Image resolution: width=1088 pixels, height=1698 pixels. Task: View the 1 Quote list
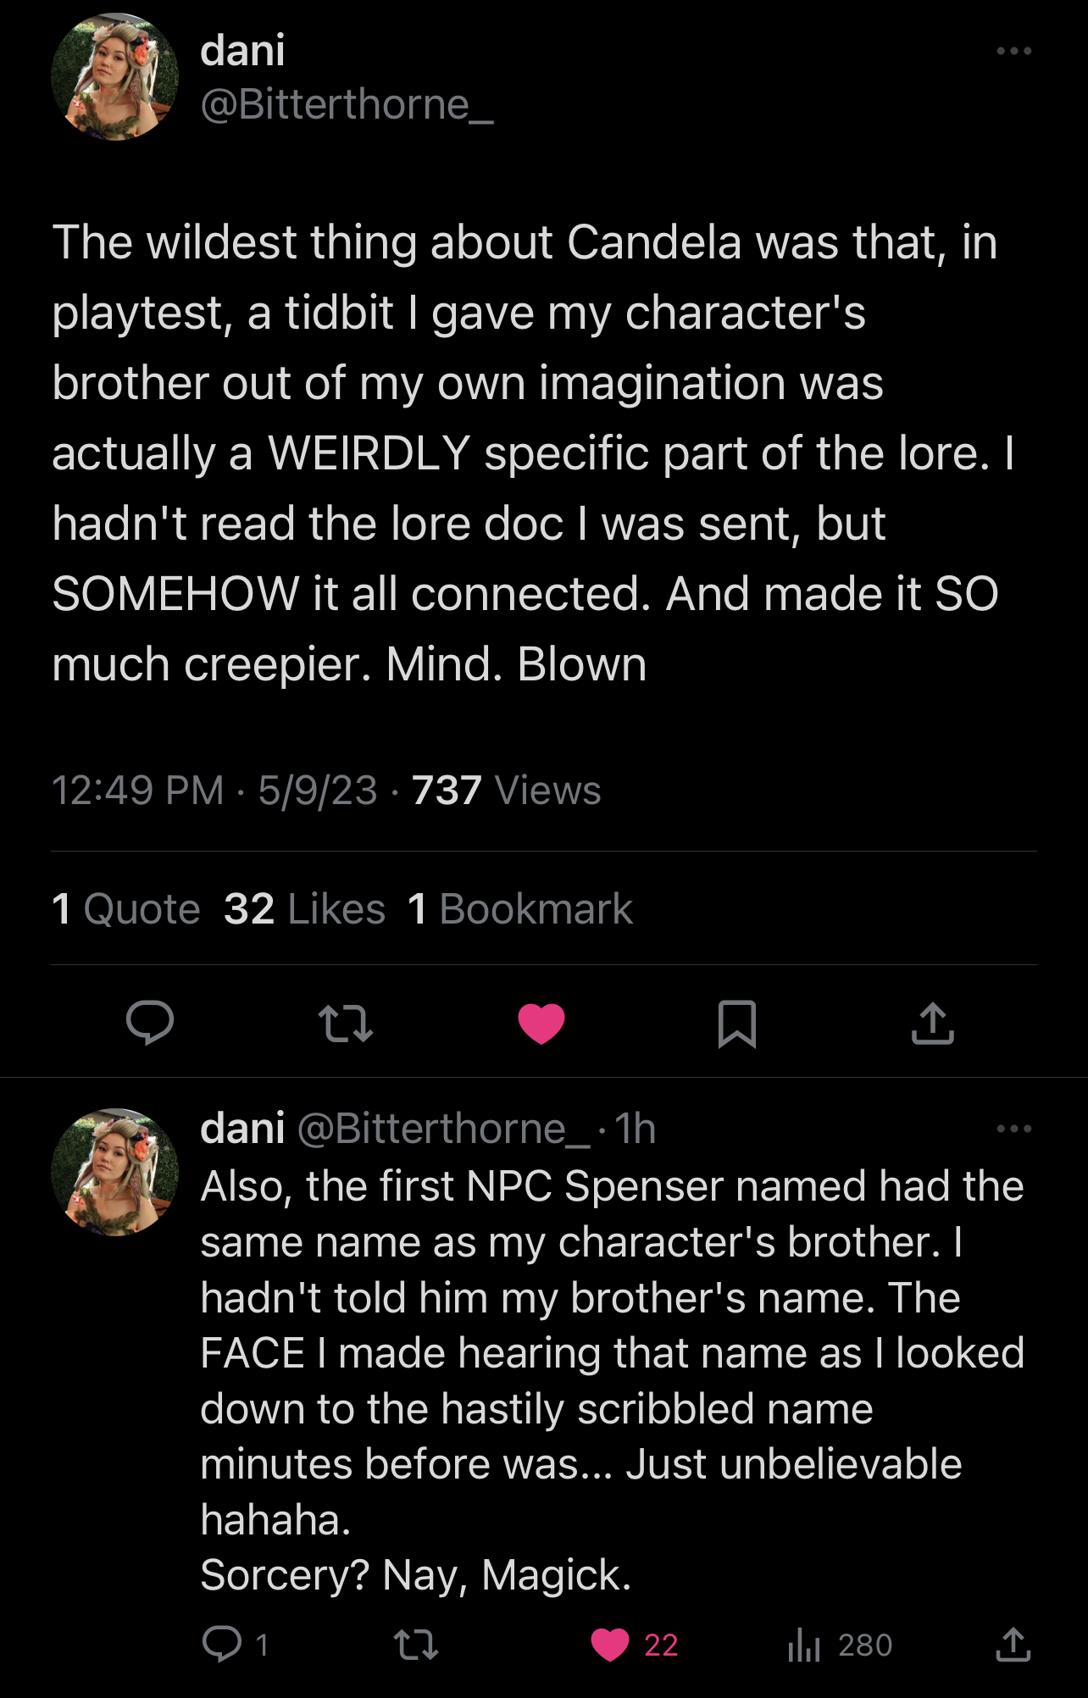coord(126,909)
